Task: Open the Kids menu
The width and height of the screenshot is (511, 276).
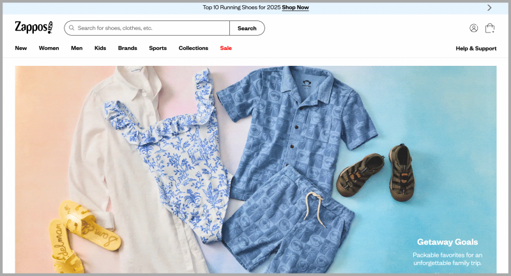Action: (x=100, y=48)
